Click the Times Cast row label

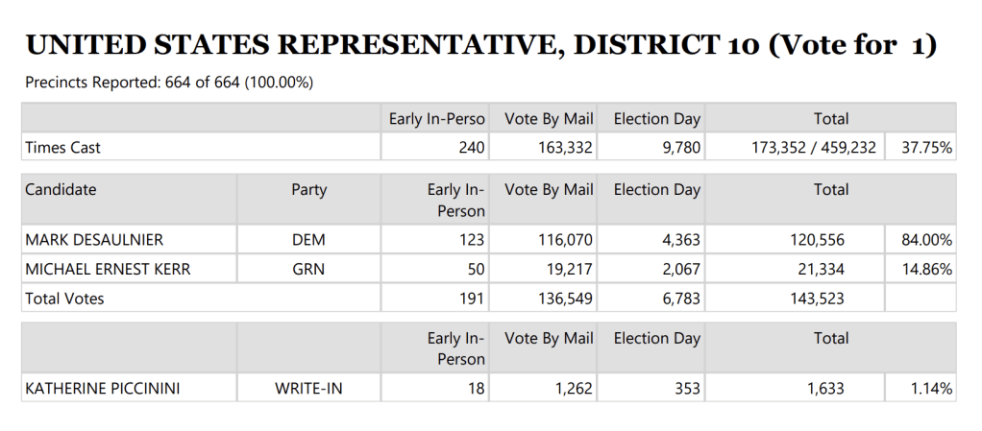click(x=63, y=148)
